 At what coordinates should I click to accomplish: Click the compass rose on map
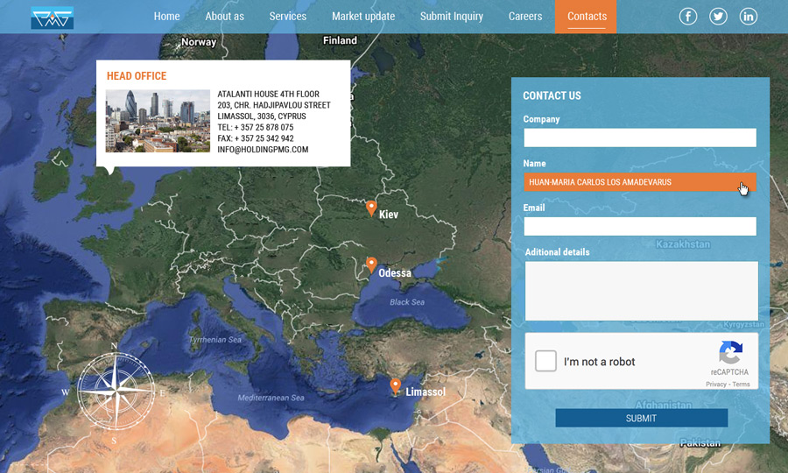115,392
